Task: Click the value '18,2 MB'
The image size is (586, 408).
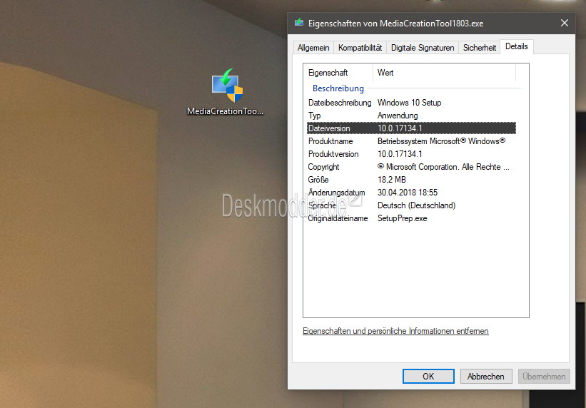Action: click(392, 180)
